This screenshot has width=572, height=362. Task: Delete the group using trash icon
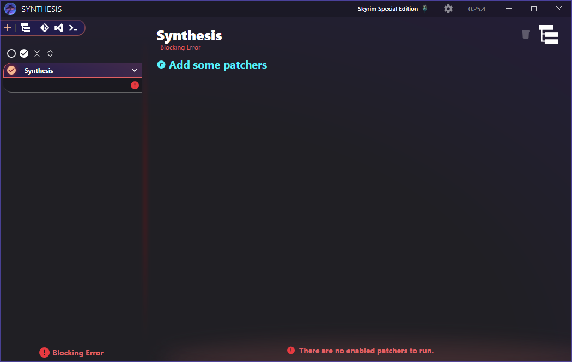pos(526,34)
